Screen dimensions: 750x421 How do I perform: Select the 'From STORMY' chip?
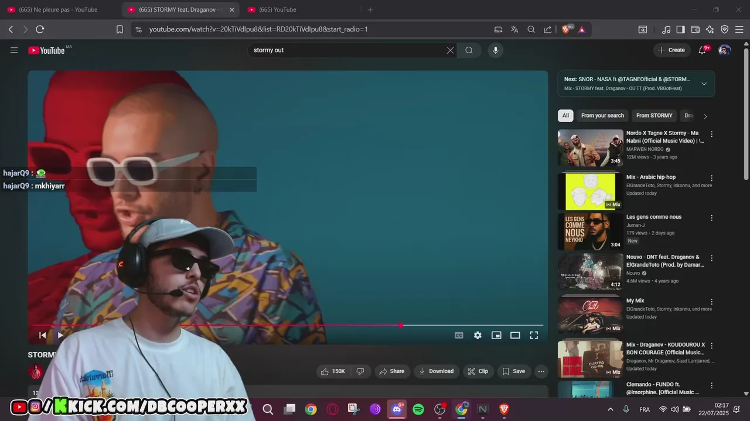[654, 116]
